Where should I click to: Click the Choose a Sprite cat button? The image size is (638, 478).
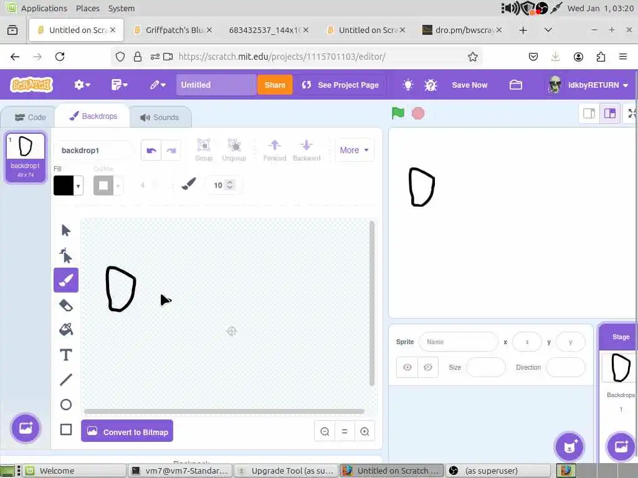(x=569, y=446)
